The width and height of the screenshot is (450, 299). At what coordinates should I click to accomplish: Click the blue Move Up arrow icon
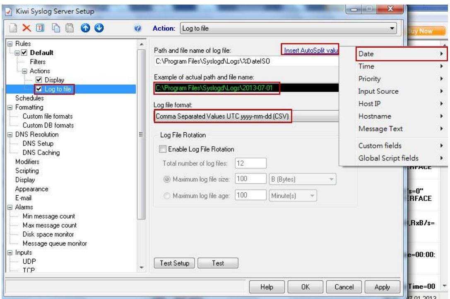[85, 28]
